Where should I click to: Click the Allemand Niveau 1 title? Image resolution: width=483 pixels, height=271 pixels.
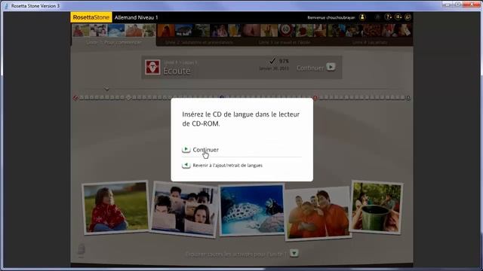coord(136,17)
